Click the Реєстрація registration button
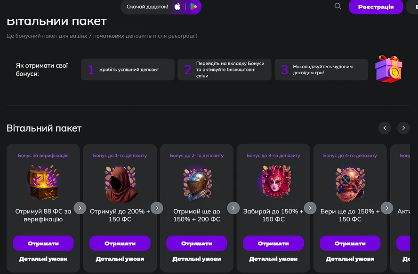This screenshot has width=418, height=274. point(376,7)
